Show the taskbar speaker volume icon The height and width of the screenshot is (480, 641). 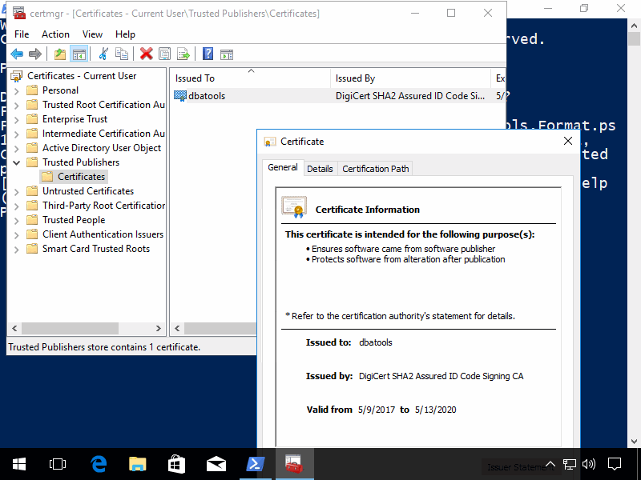(x=587, y=464)
